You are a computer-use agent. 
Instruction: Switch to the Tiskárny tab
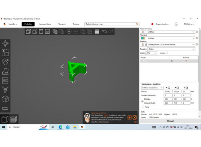(76, 24)
